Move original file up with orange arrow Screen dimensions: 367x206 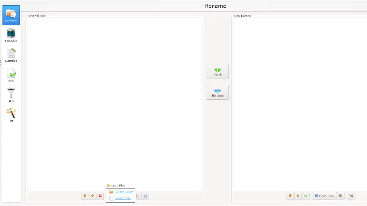coord(92,196)
